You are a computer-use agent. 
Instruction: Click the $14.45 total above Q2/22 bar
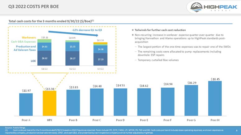tap(72, 38)
